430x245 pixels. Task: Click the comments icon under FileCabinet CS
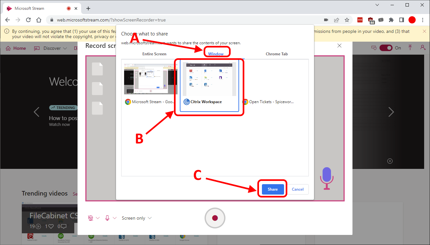click(64, 226)
